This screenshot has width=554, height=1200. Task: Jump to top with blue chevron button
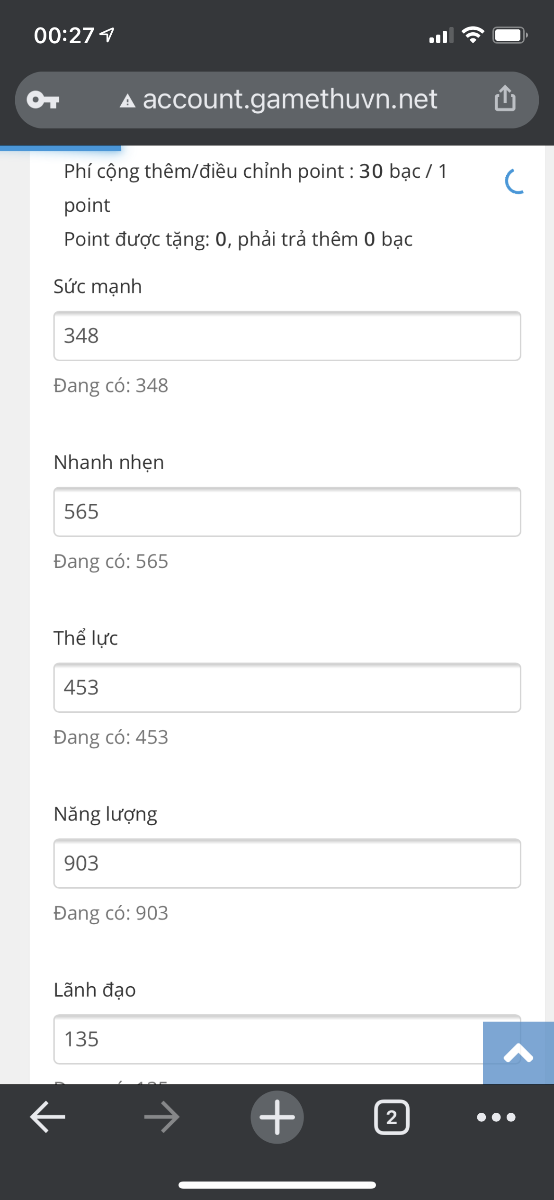click(518, 1053)
